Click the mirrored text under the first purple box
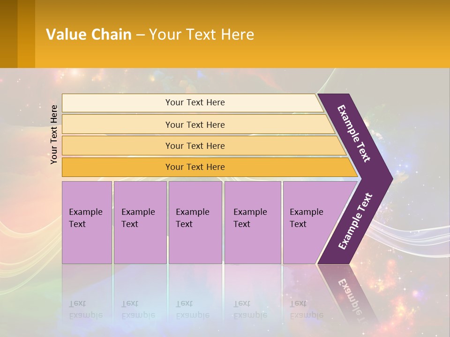Viewport: 450px width, 337px height. click(x=85, y=309)
